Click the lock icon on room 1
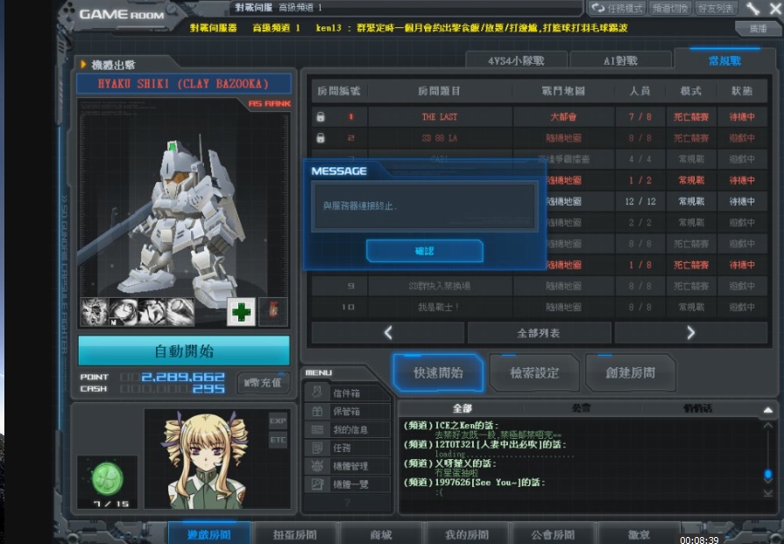The width and height of the screenshot is (784, 544). coord(321,117)
